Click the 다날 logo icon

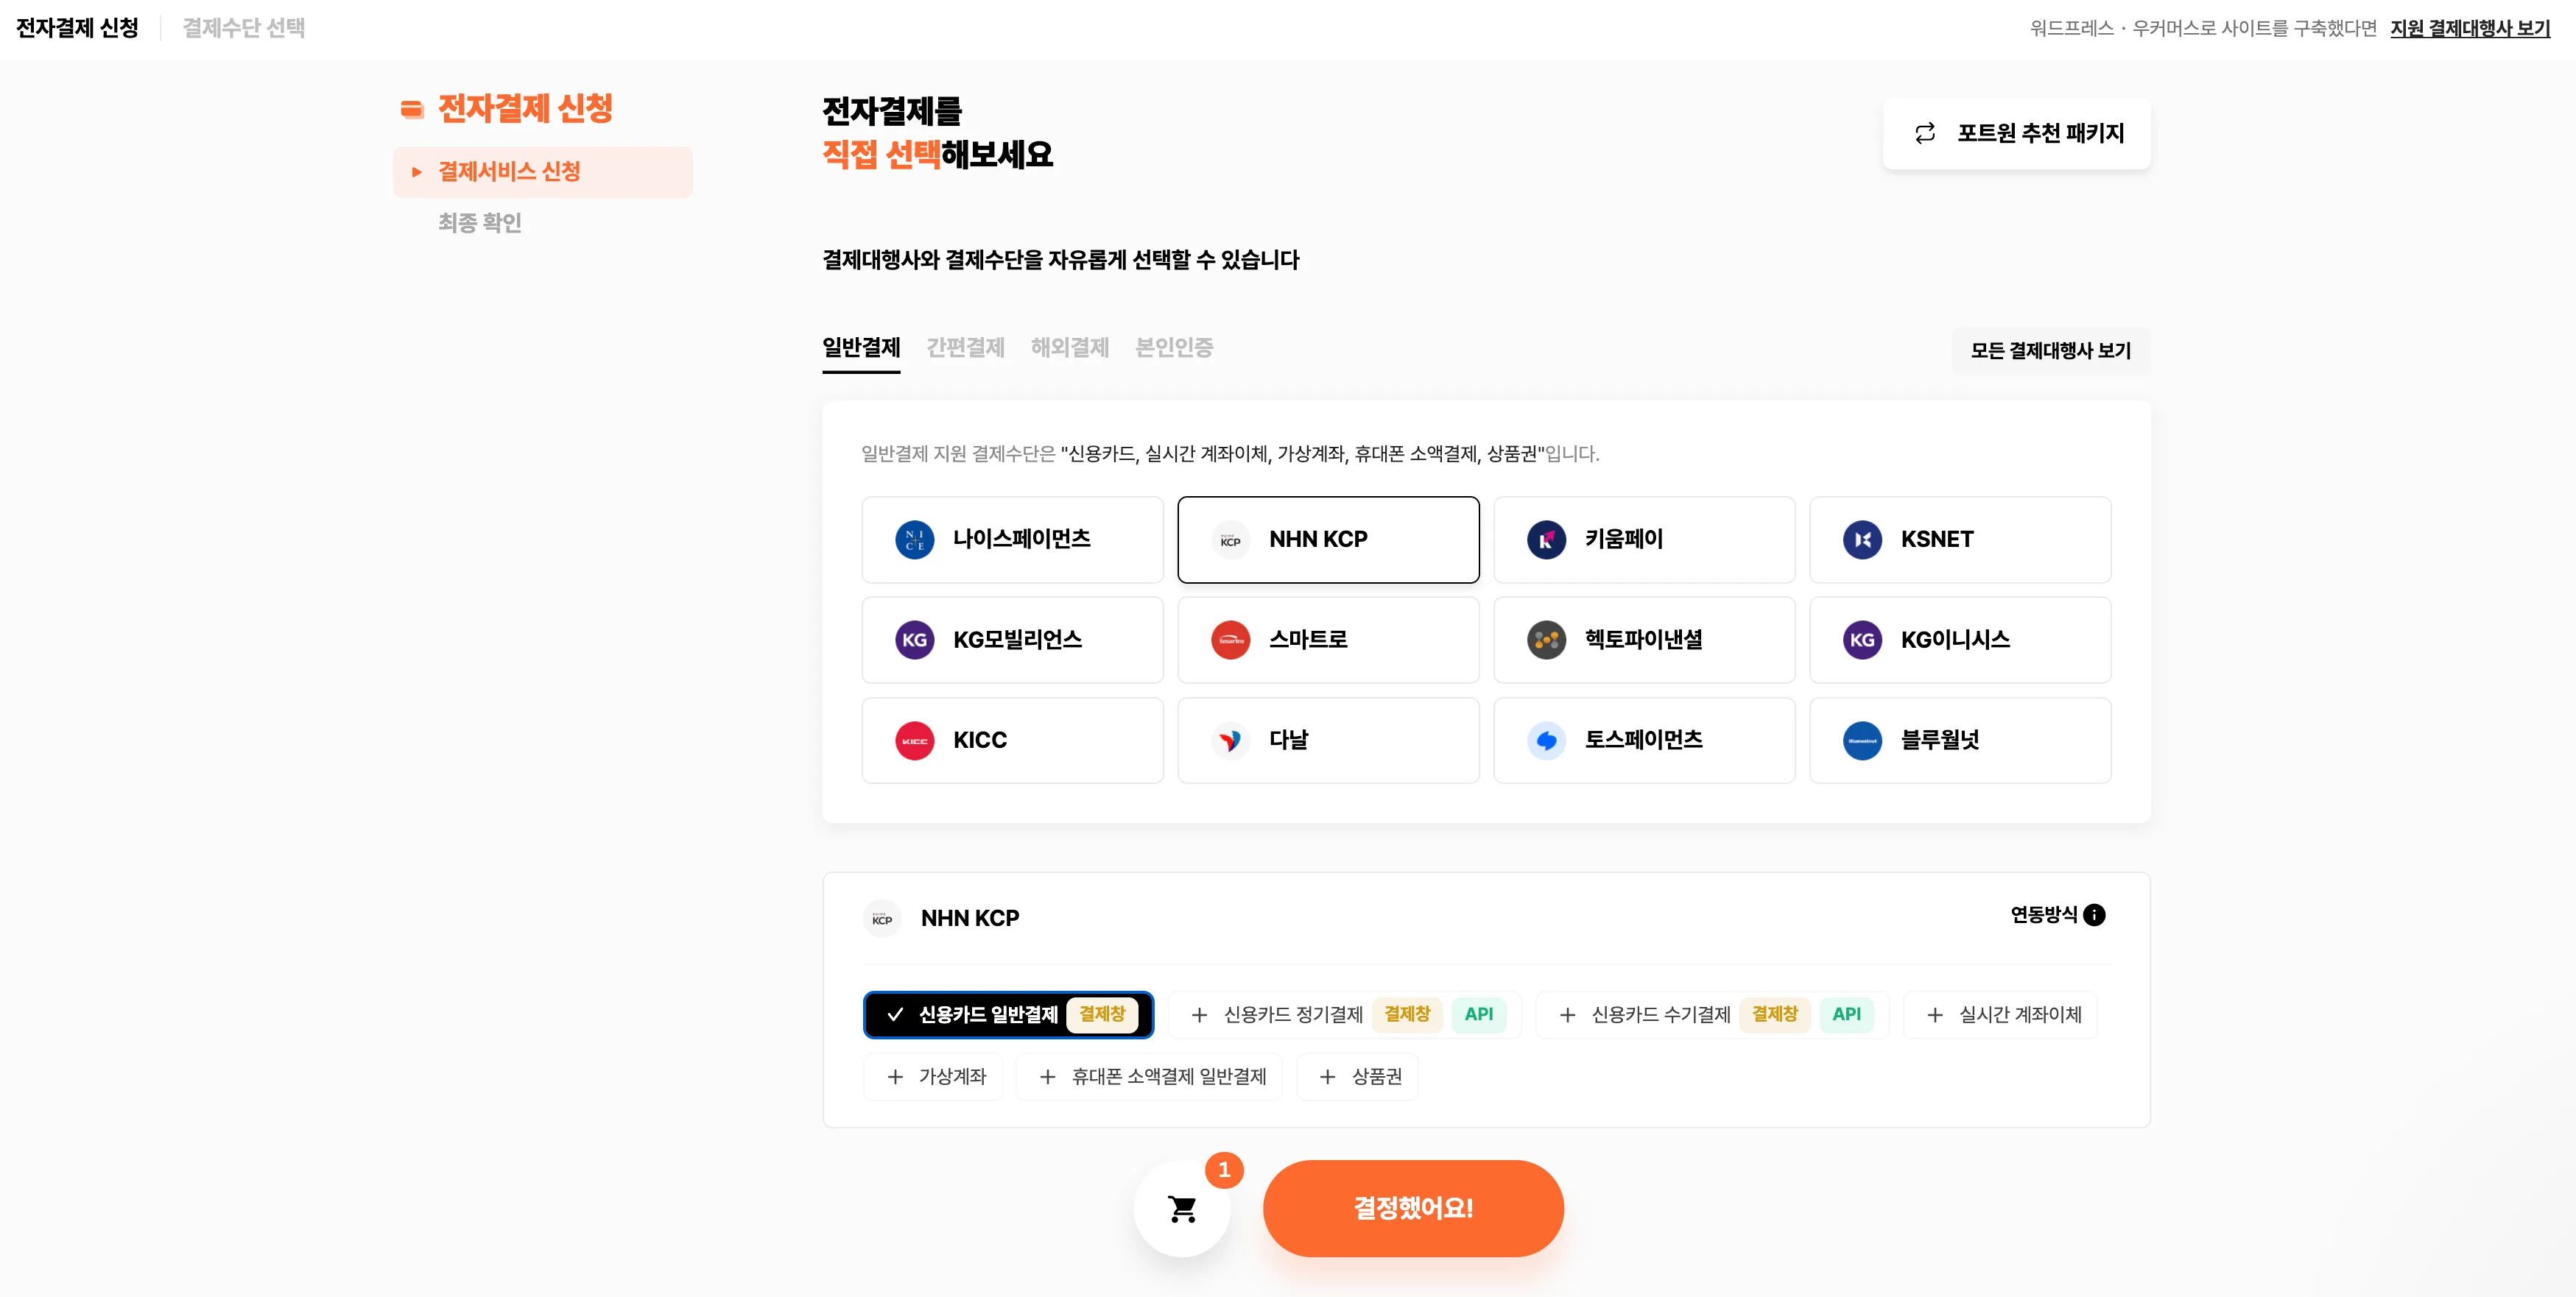[1230, 741]
